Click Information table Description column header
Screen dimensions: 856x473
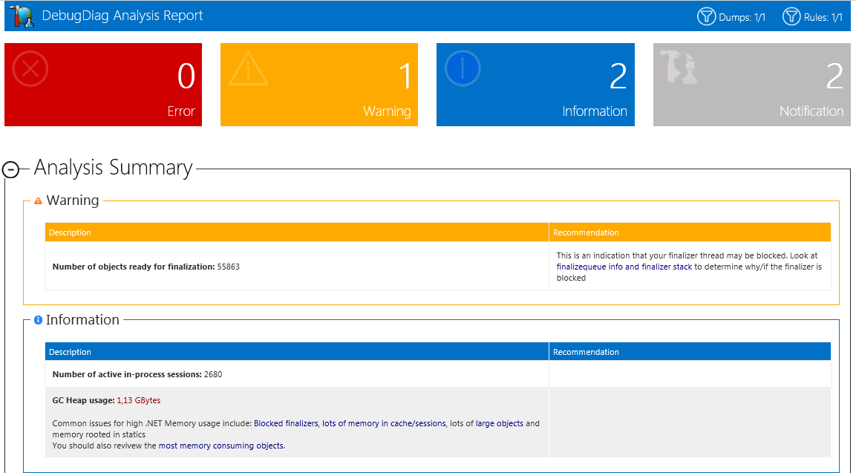297,352
